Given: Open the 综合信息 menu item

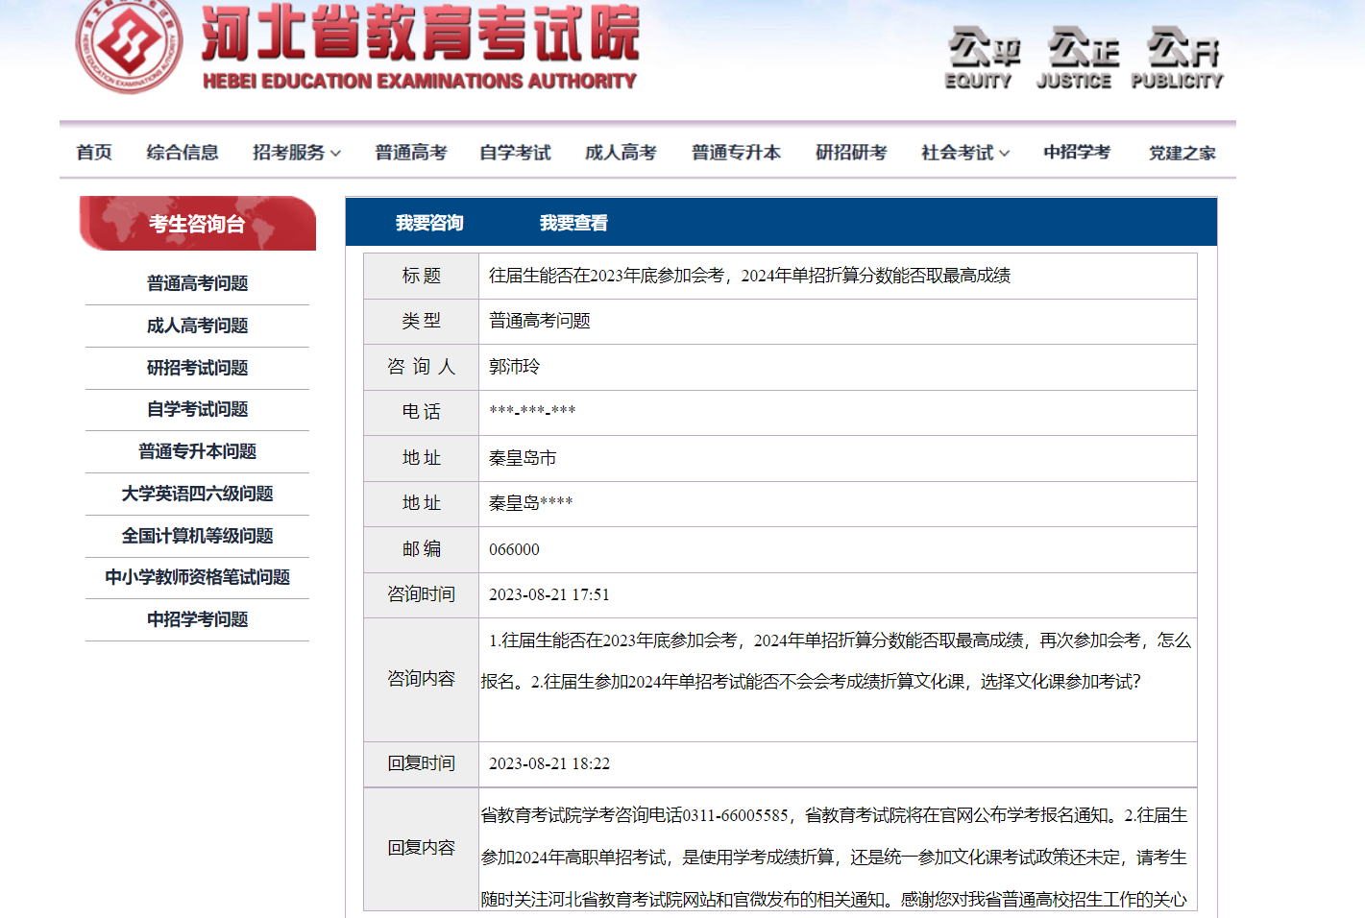Looking at the screenshot, I should [183, 153].
